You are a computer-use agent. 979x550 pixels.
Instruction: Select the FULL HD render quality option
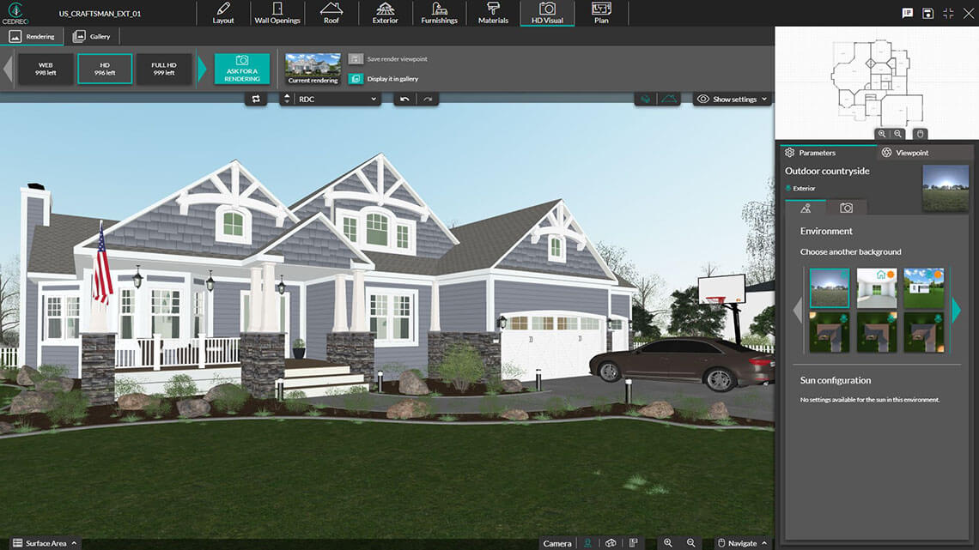[163, 69]
